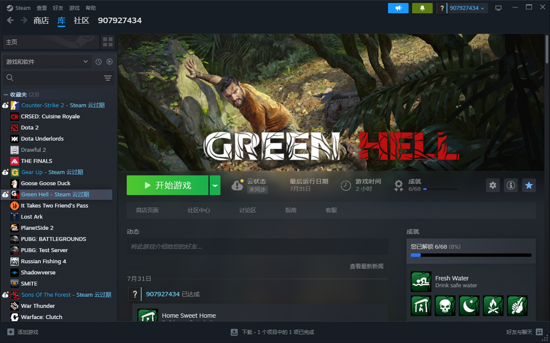Go back with the left arrow
Image resolution: width=550 pixels, height=343 pixels.
tap(10, 20)
